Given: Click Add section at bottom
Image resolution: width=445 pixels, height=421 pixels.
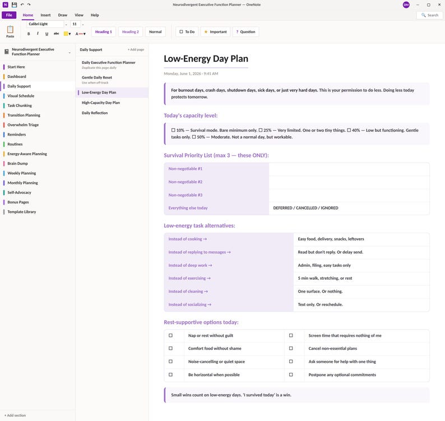Looking at the screenshot, I should pyautogui.click(x=15, y=415).
